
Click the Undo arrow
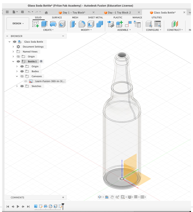click(x=29, y=12)
